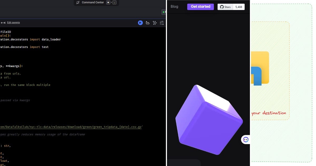The height and width of the screenshot is (166, 316).
Task: Open the green_tripdata CSV download URL
Action: (x=71, y=127)
